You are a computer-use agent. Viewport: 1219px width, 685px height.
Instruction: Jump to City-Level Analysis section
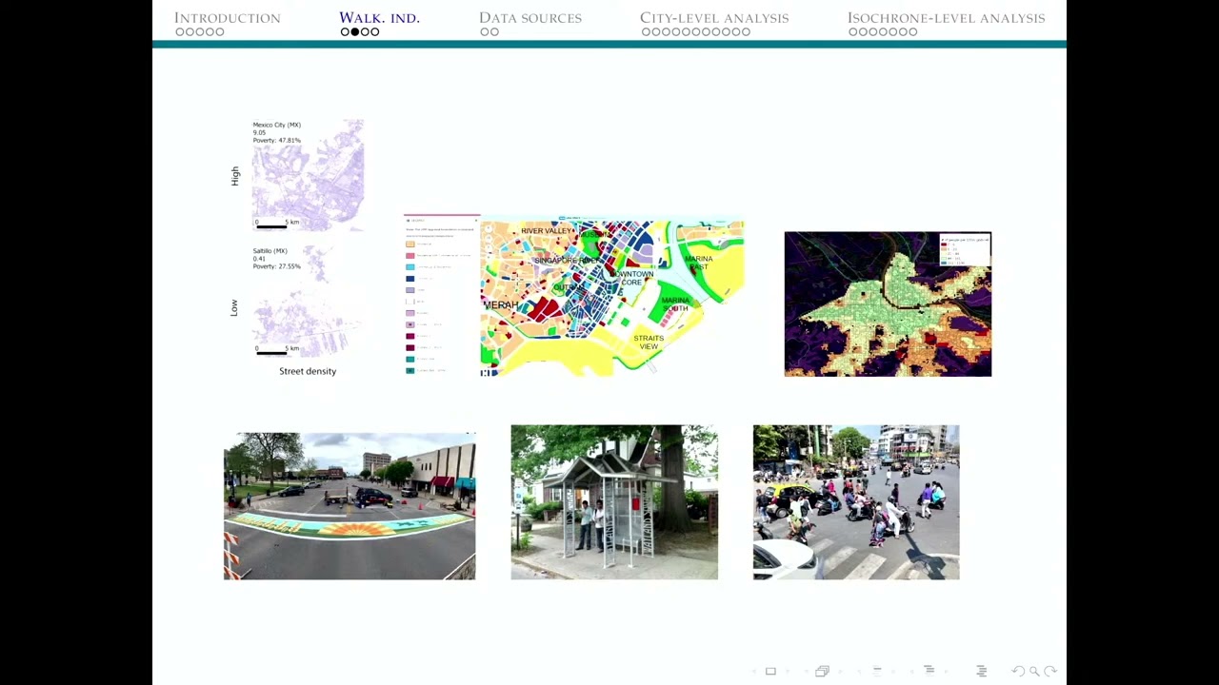[x=714, y=18]
